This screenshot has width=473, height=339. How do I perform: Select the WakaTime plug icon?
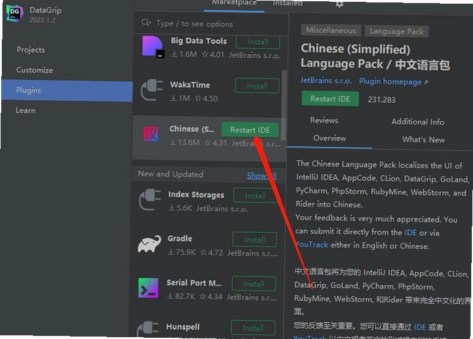coord(152,90)
